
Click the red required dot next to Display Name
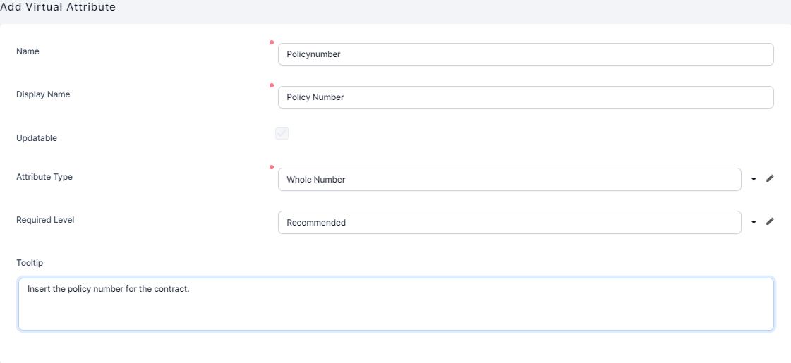[x=272, y=85]
